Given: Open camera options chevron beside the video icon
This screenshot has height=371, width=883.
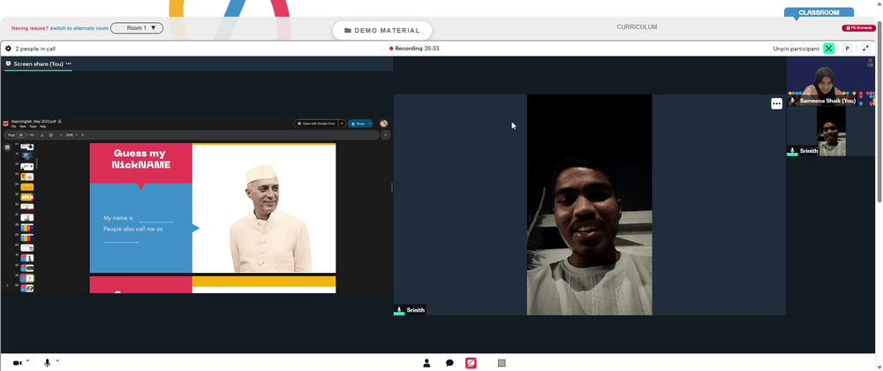Looking at the screenshot, I should point(27,361).
